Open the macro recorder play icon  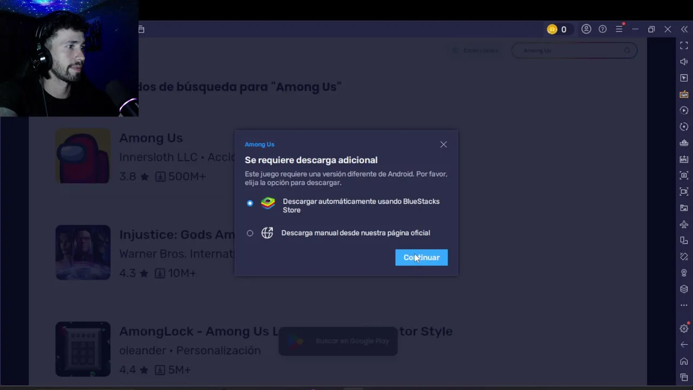coord(684,110)
